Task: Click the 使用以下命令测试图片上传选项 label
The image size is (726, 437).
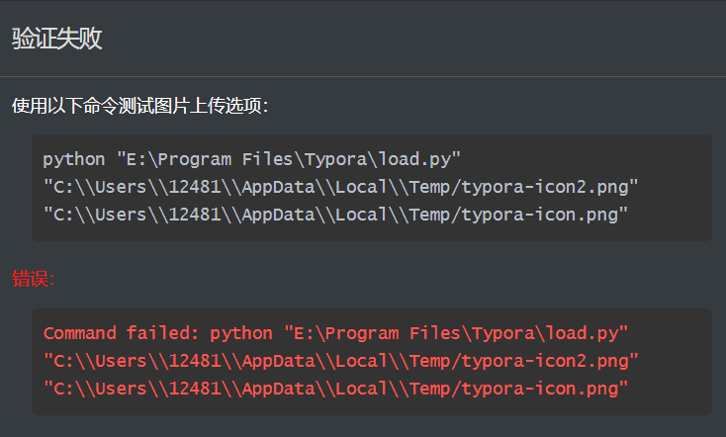Action: point(139,106)
